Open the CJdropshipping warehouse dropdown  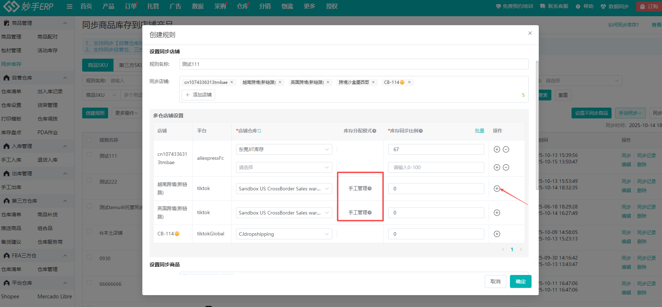(x=284, y=234)
